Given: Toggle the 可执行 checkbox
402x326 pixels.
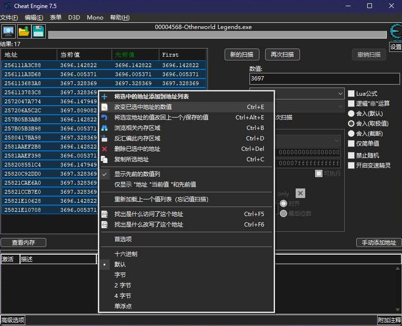Looking at the screenshot, I should coord(319,174).
